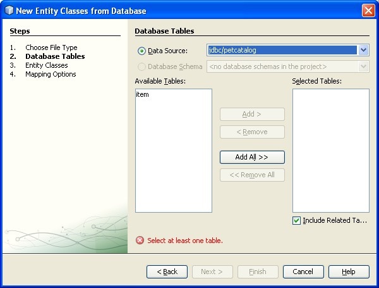The height and width of the screenshot is (288, 379).
Task: Open the Data Source dropdown arrow
Action: [x=363, y=50]
